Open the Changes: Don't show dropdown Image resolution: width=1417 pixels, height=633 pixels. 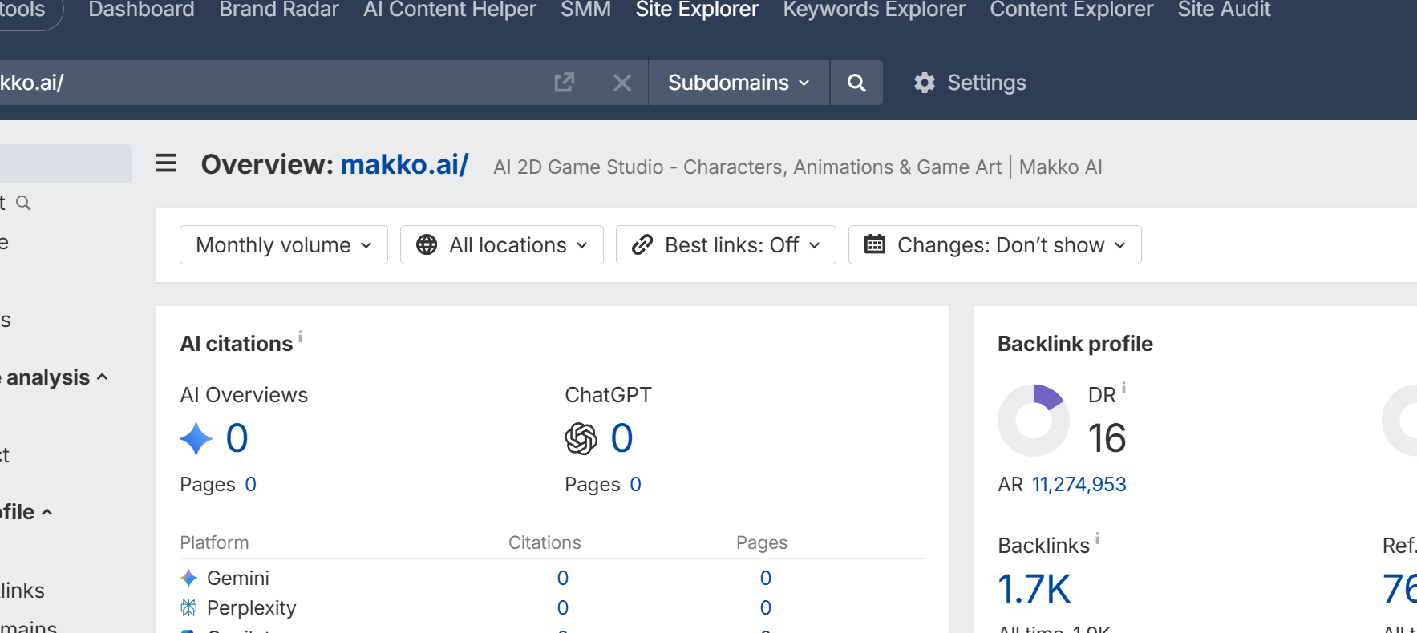pos(995,244)
